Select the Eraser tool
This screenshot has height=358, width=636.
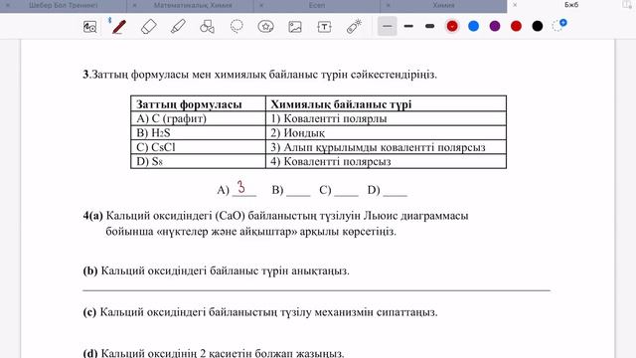148,27
